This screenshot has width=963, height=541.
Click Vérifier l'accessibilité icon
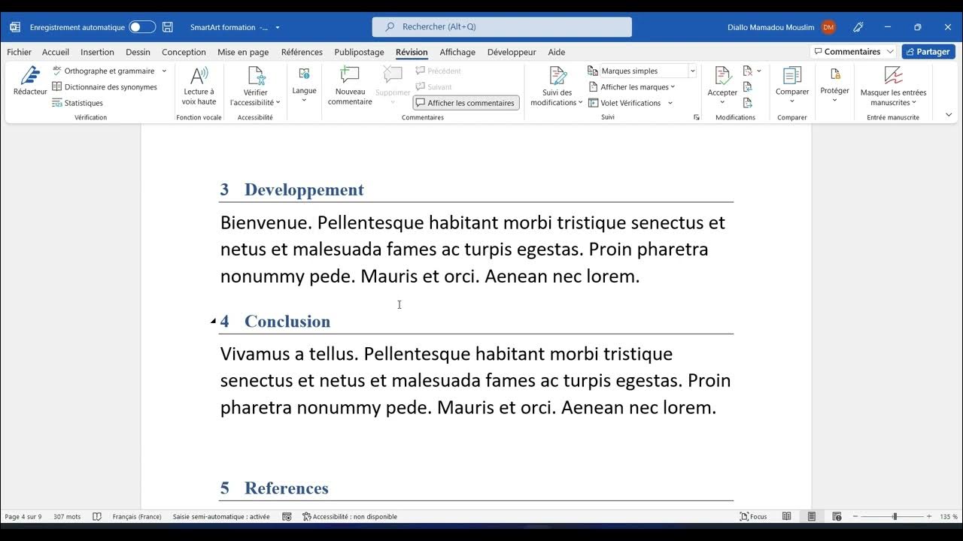256,77
